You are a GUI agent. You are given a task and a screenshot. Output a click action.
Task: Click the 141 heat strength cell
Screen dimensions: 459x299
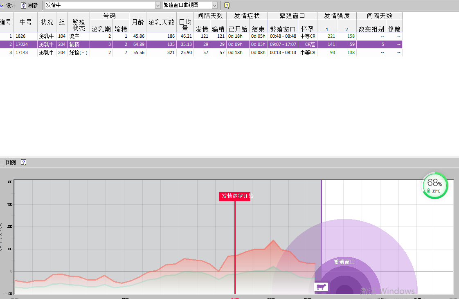pos(327,44)
